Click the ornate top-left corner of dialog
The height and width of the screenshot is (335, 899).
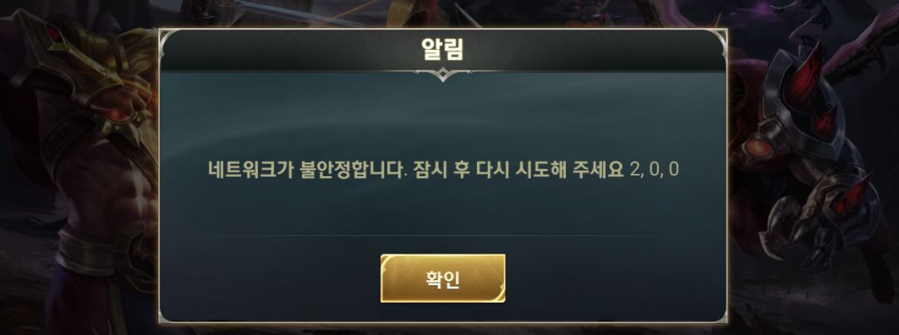[167, 37]
